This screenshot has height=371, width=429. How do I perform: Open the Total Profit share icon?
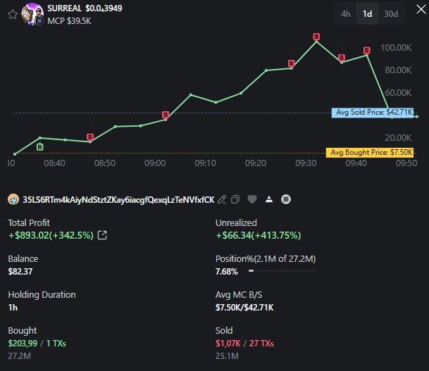[x=102, y=235]
